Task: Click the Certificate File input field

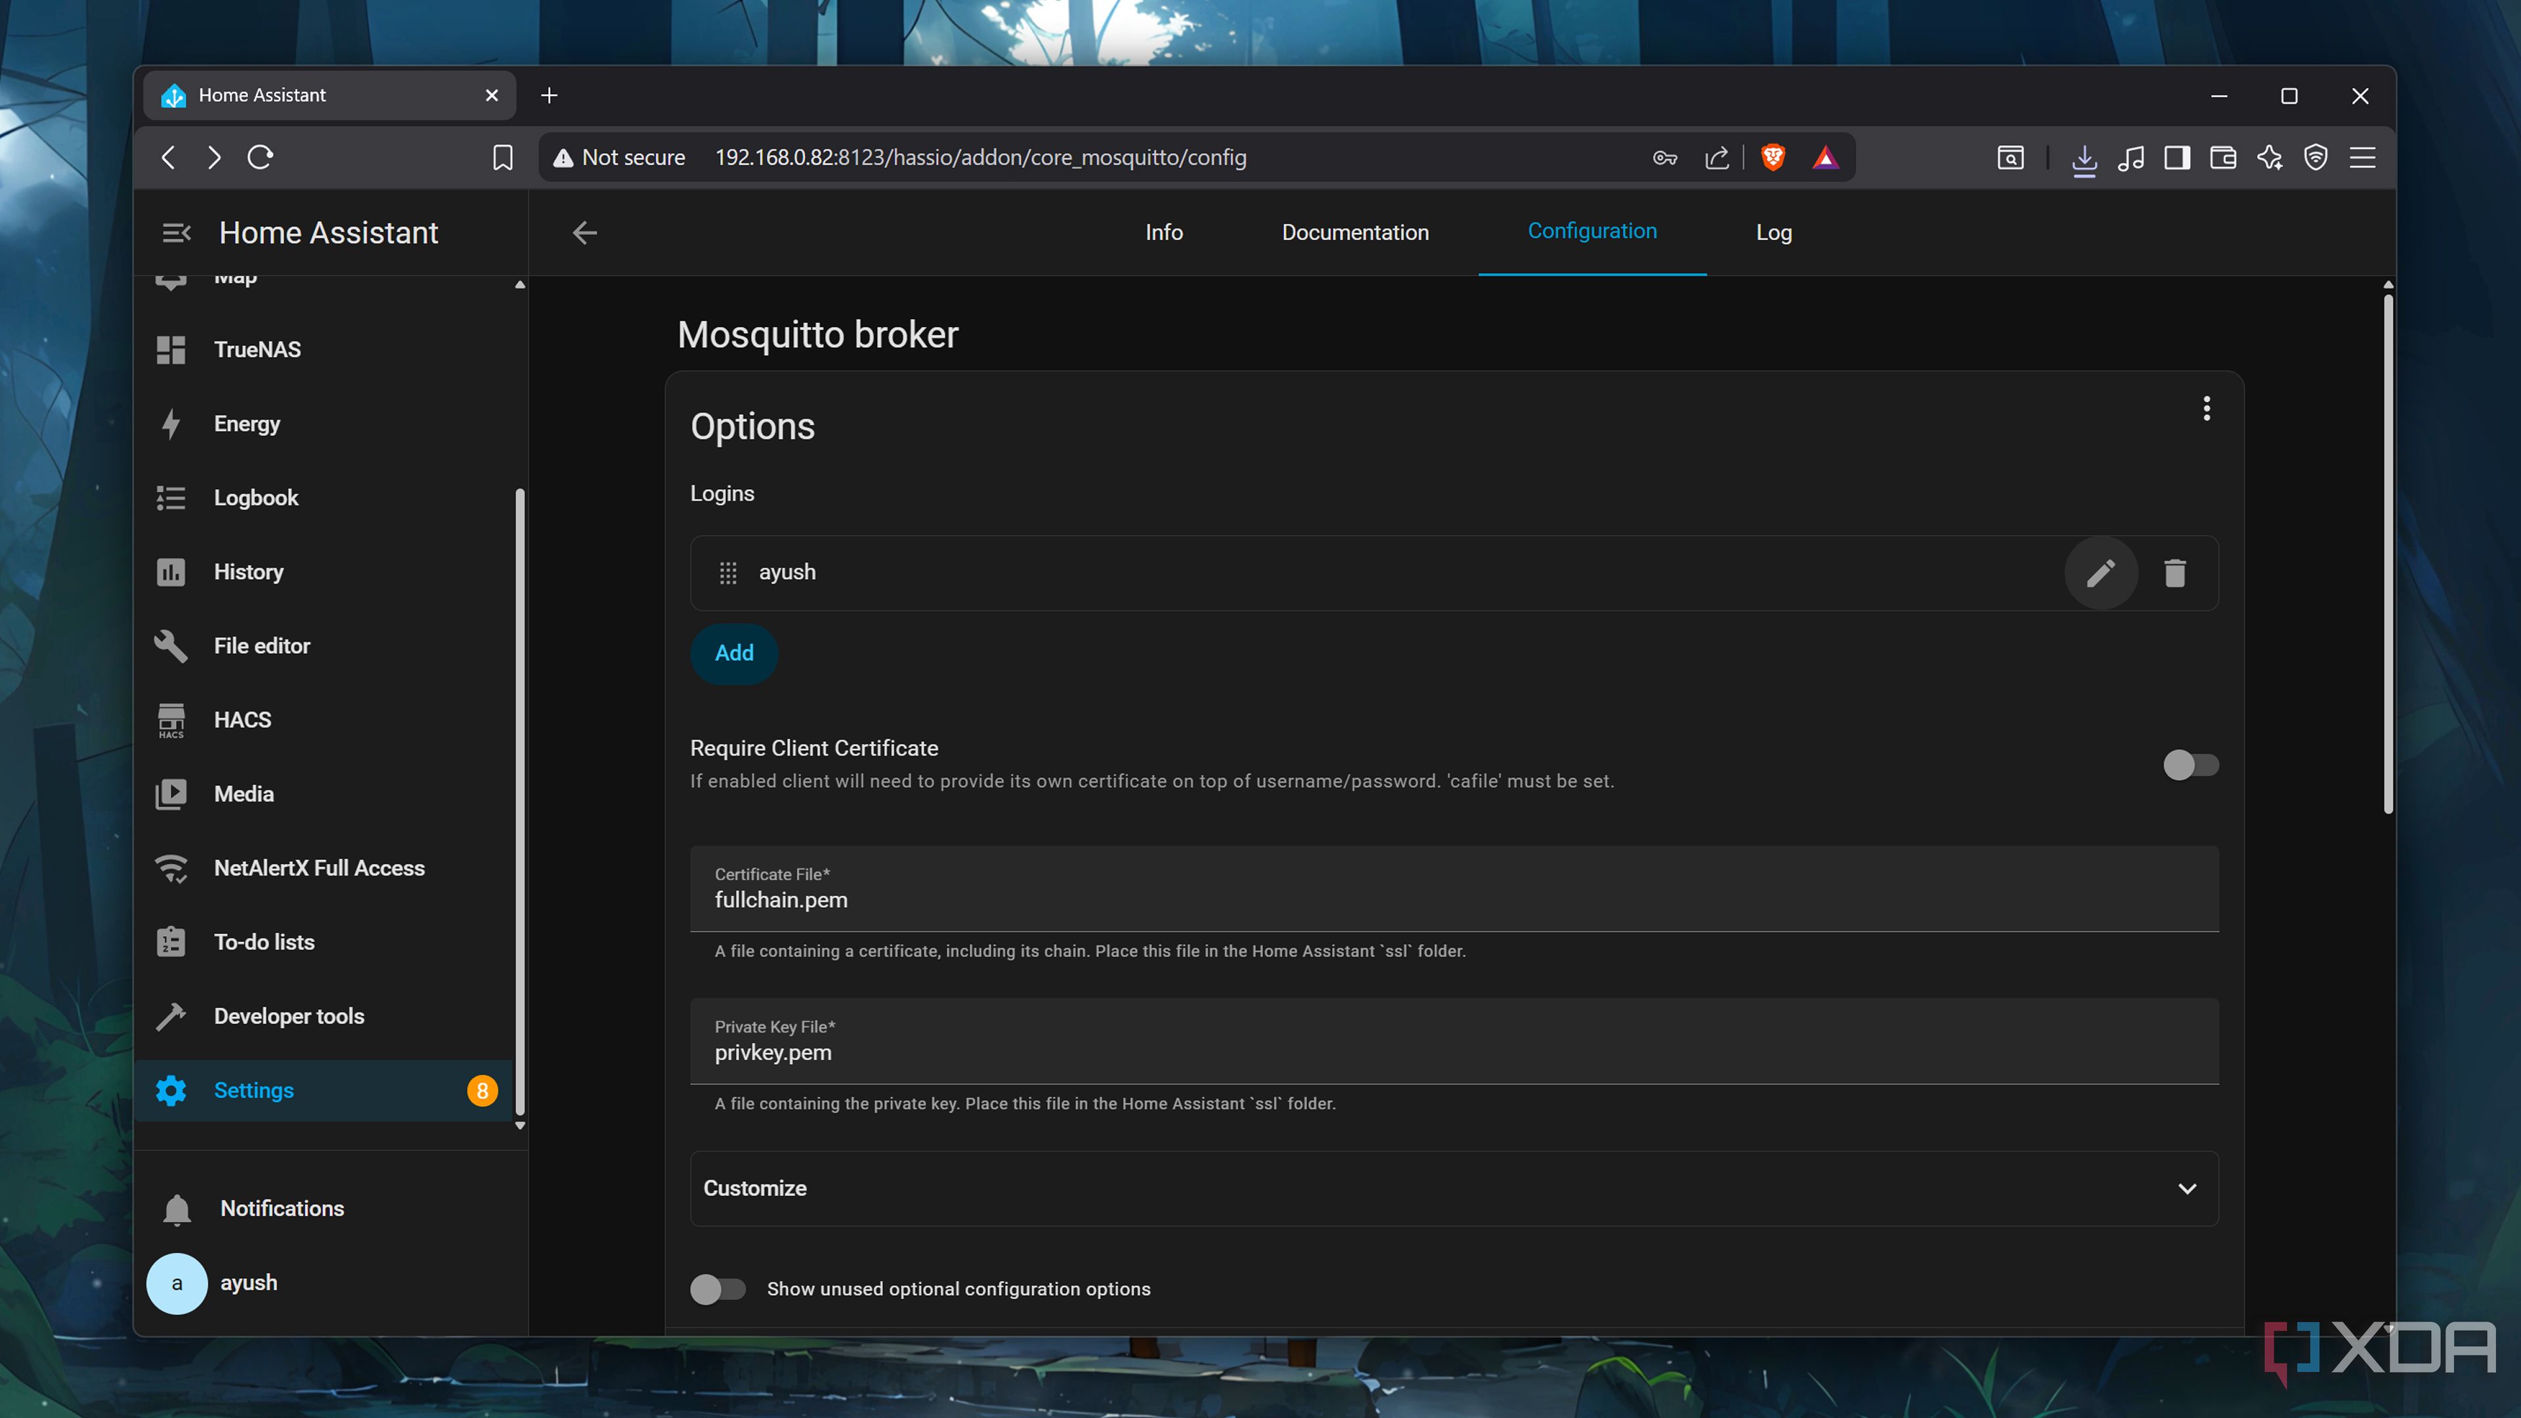Action: coord(1454,889)
